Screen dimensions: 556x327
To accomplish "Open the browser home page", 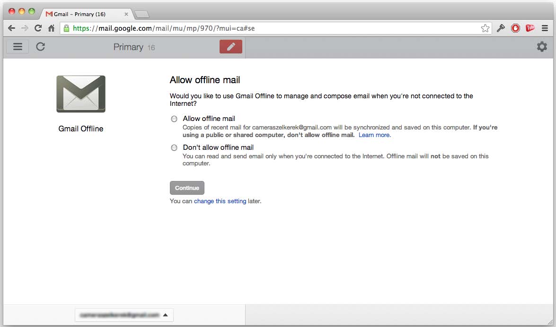I will 52,28.
